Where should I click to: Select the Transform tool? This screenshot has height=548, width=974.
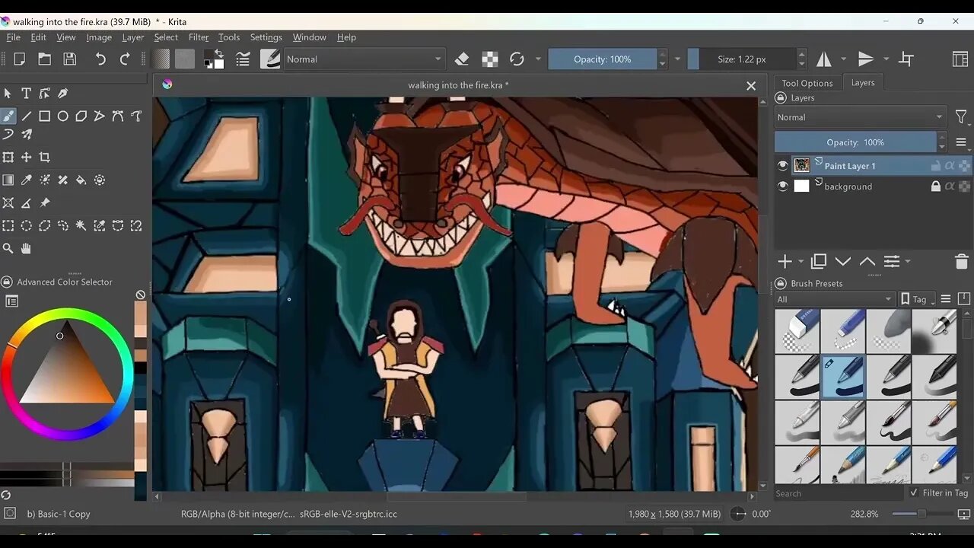pyautogui.click(x=8, y=158)
